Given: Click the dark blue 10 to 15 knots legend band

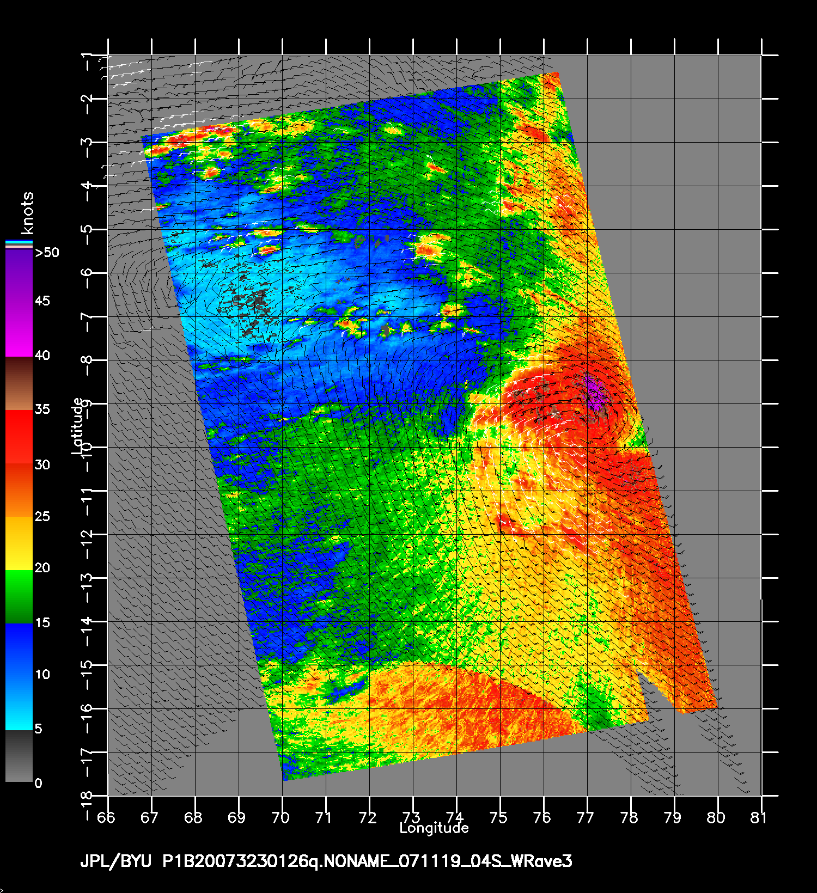Looking at the screenshot, I should (x=19, y=650).
